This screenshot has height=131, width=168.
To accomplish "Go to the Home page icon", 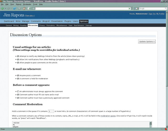I will (24, 8).
